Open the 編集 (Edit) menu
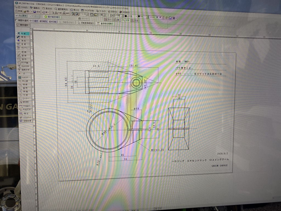The image size is (281, 211). [35, 8]
